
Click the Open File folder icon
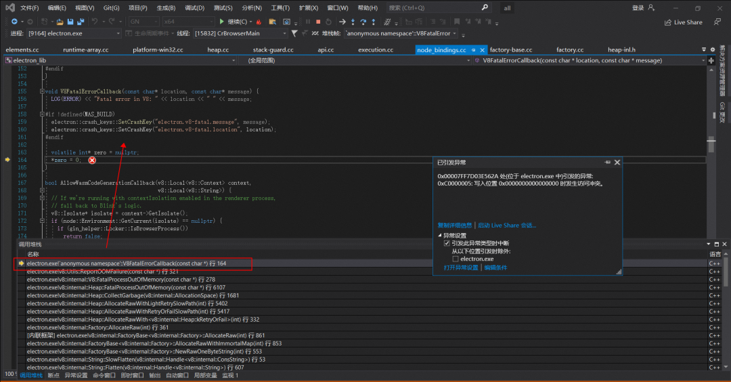click(x=60, y=22)
